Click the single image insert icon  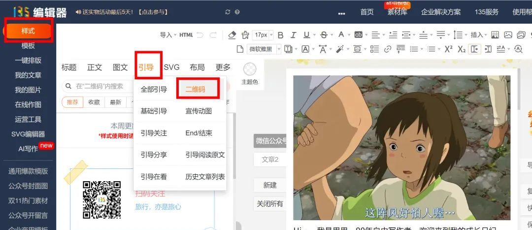508,34
